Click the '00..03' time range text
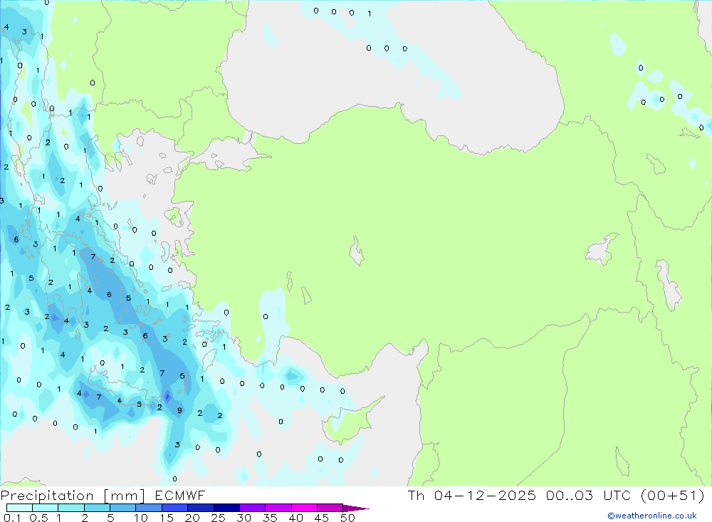Image resolution: width=712 pixels, height=522 pixels. tap(570, 496)
